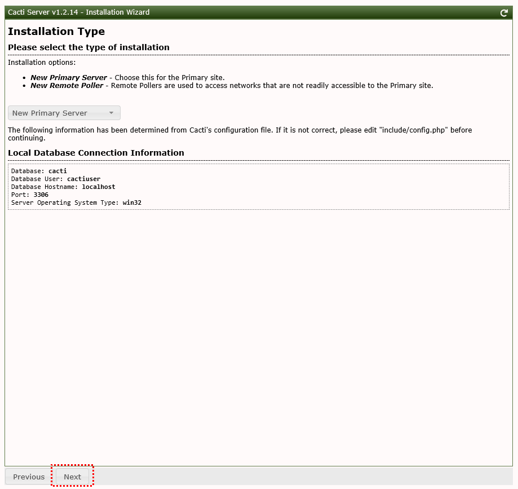Click 'Local Database Connection Information' heading

click(x=96, y=153)
